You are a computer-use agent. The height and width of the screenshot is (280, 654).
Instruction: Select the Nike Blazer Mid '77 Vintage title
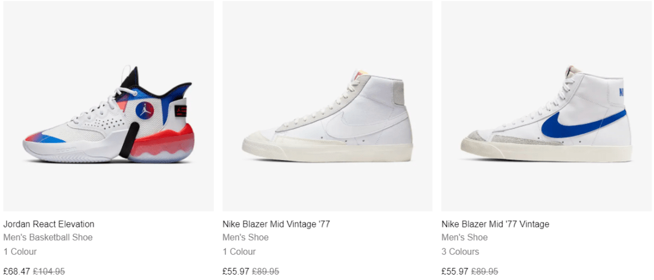495,224
